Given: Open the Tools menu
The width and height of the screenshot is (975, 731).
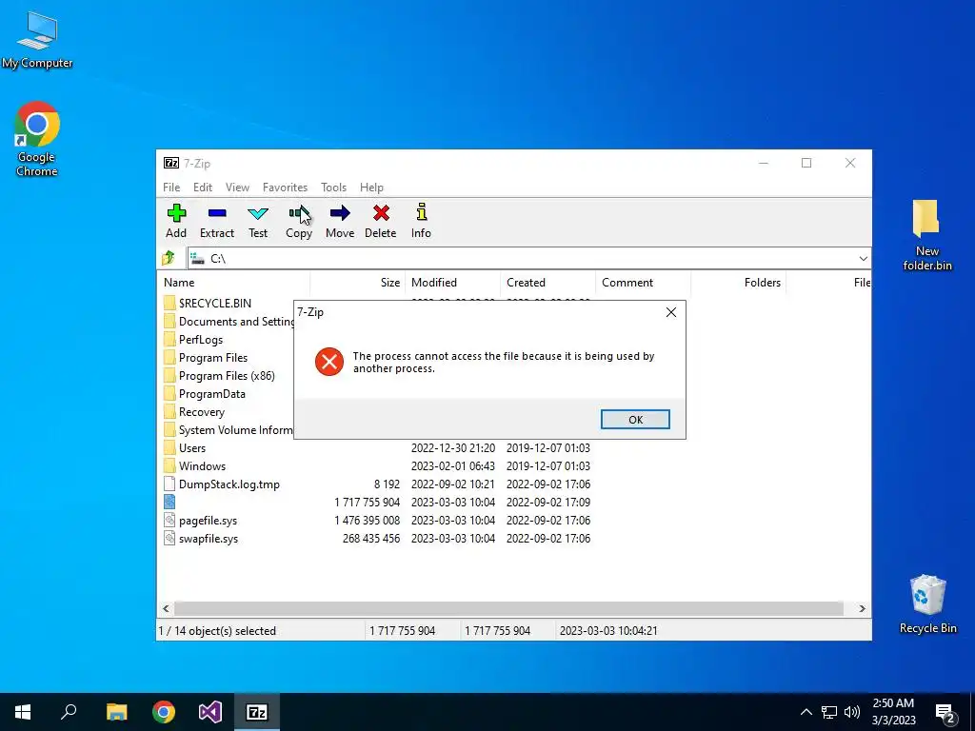Looking at the screenshot, I should (x=334, y=188).
